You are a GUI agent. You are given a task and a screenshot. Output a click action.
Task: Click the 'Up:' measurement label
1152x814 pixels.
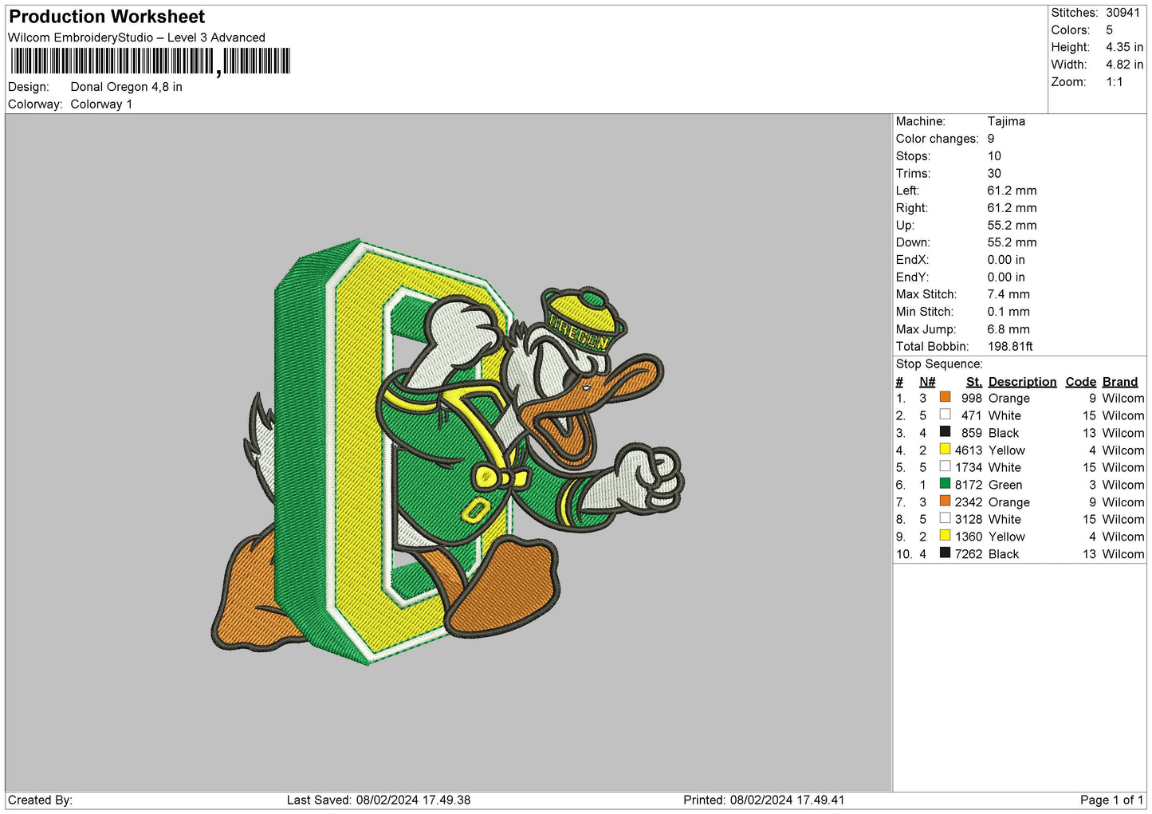(x=905, y=226)
